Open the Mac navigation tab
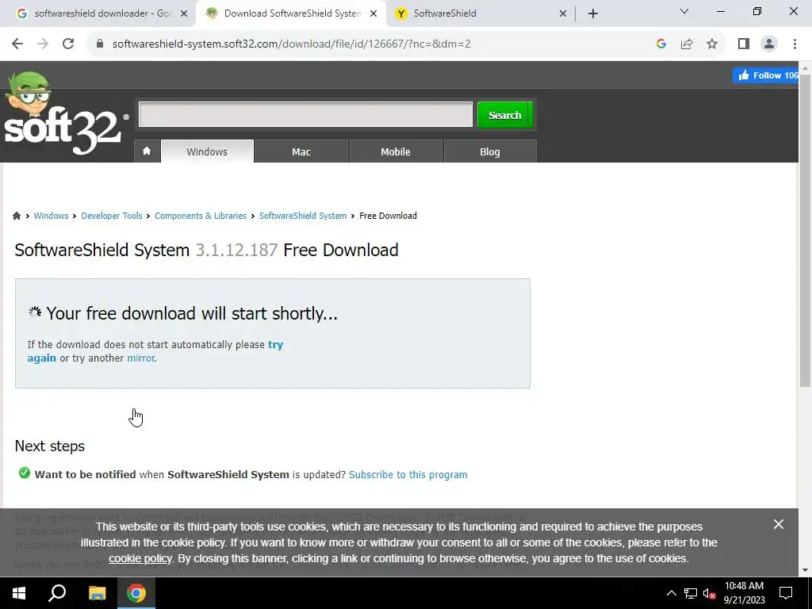812x609 pixels. click(x=301, y=151)
